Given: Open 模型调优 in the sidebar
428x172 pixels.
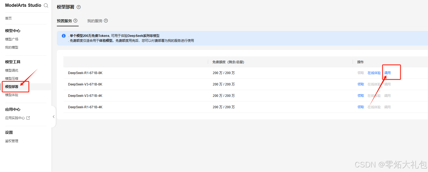Looking at the screenshot, I should (x=12, y=70).
